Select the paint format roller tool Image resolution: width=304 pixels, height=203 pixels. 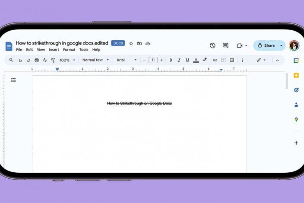(53, 60)
